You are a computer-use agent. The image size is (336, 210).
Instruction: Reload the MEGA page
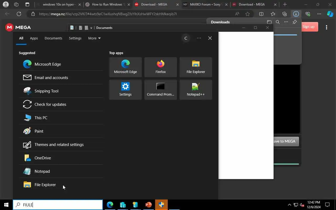pos(19,14)
